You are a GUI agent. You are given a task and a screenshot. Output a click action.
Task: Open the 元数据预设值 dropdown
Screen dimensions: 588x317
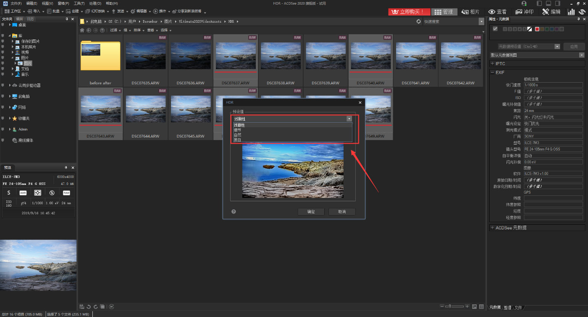pos(557,47)
